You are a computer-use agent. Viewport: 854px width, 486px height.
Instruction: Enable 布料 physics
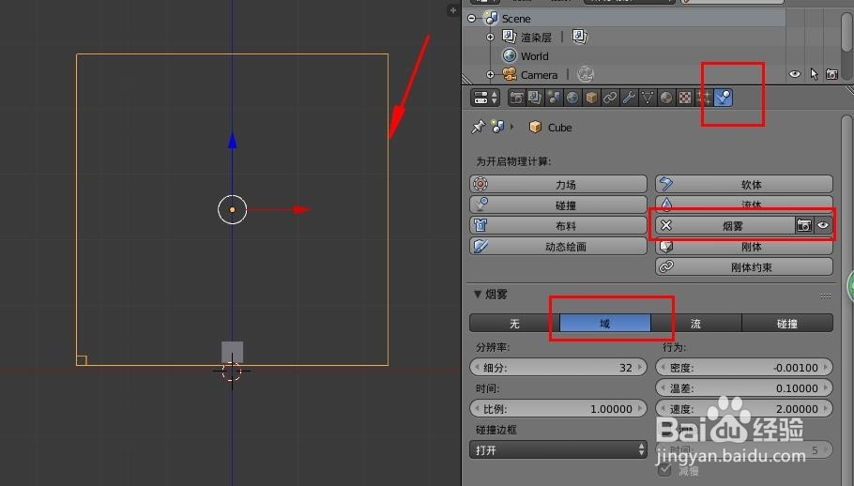click(558, 225)
